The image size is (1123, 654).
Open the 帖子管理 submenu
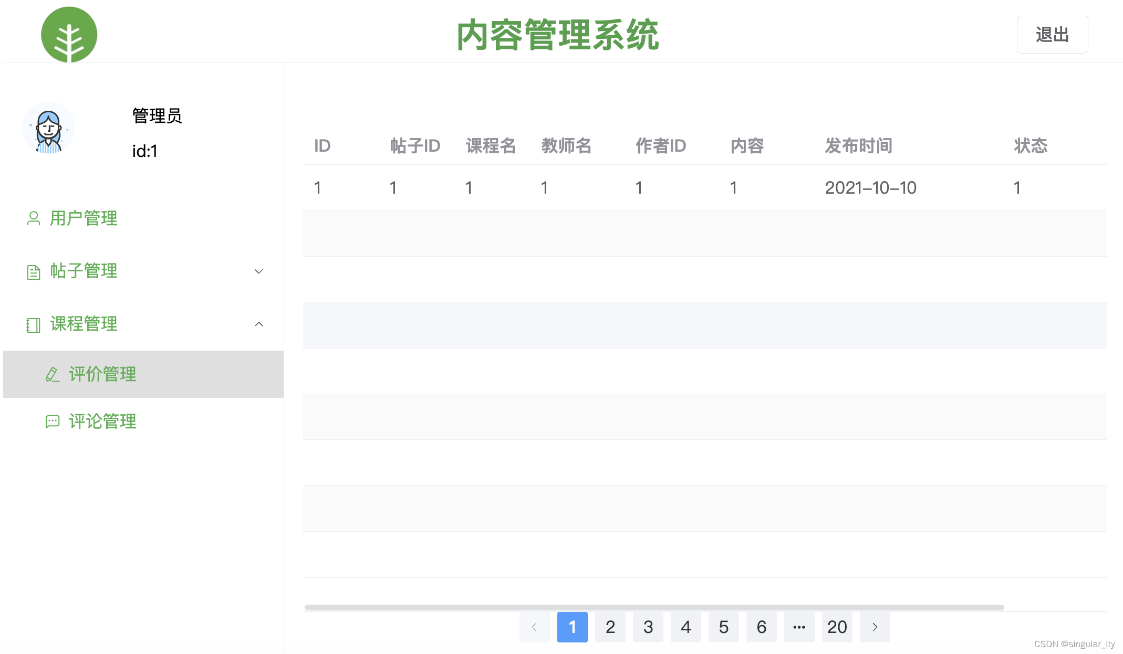click(x=143, y=271)
